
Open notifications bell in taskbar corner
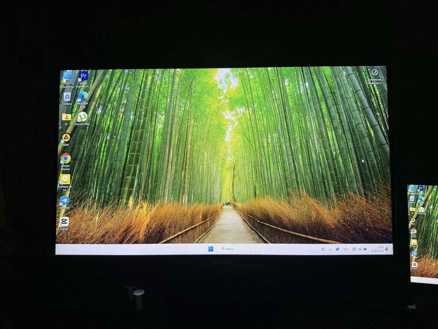pyautogui.click(x=387, y=249)
